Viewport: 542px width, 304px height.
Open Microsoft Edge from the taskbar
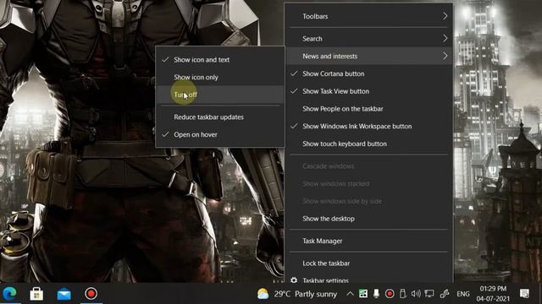(10, 294)
